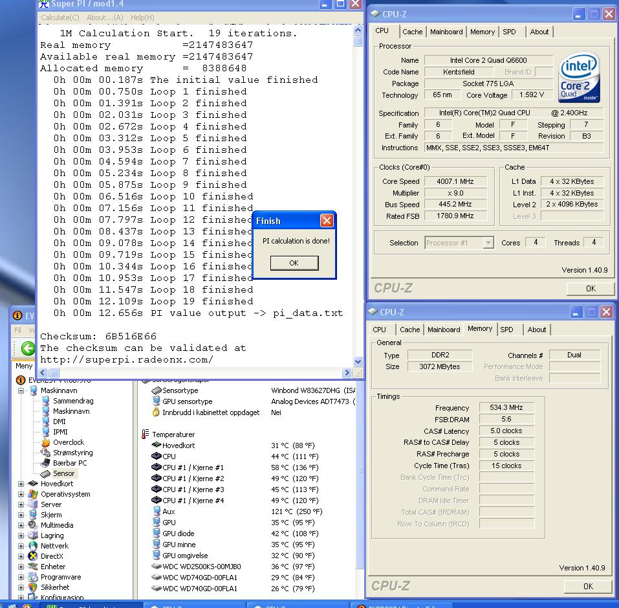Click the Frequency value 534.3 MHz field
This screenshot has width=619, height=608.
(x=506, y=407)
